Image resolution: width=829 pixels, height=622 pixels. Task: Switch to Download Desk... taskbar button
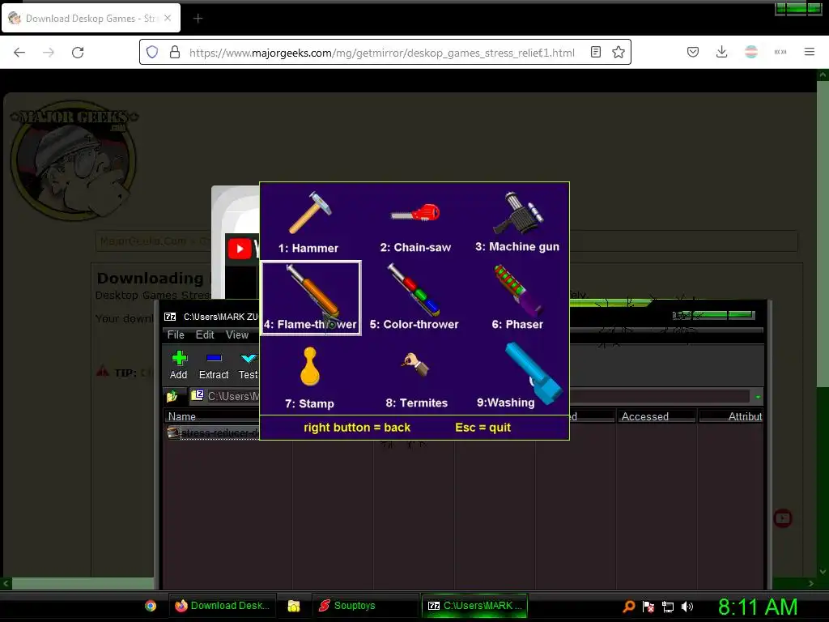tap(223, 606)
